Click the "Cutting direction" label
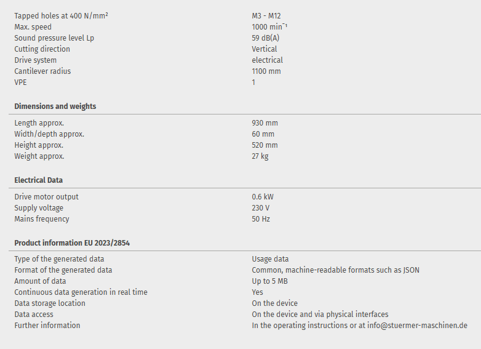 click(42, 49)
